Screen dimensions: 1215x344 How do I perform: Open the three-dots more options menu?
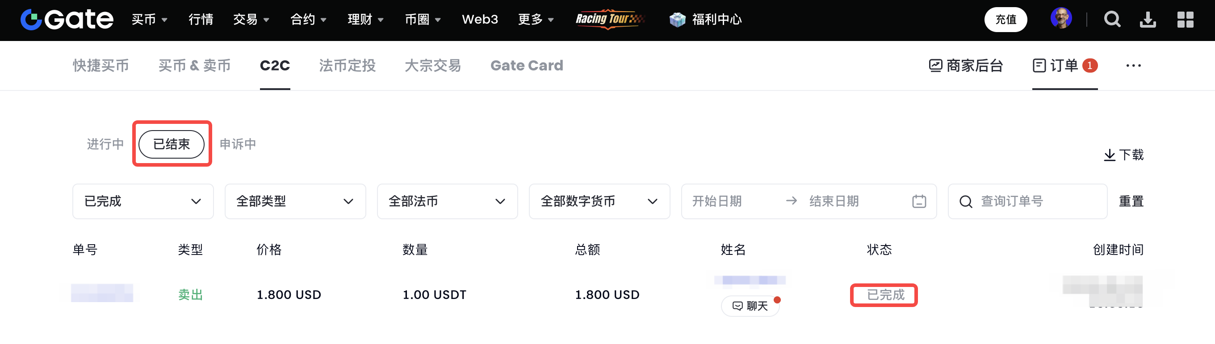(1133, 66)
